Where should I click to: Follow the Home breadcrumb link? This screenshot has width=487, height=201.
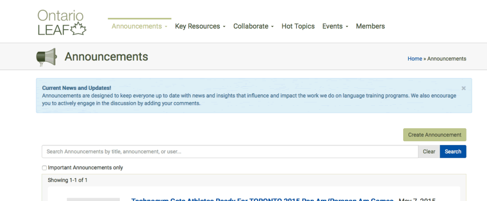(x=414, y=59)
